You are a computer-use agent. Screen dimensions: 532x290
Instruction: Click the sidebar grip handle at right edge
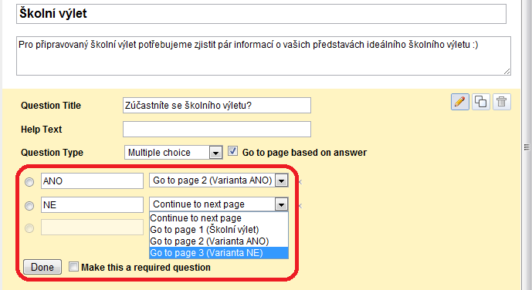coord(527,147)
